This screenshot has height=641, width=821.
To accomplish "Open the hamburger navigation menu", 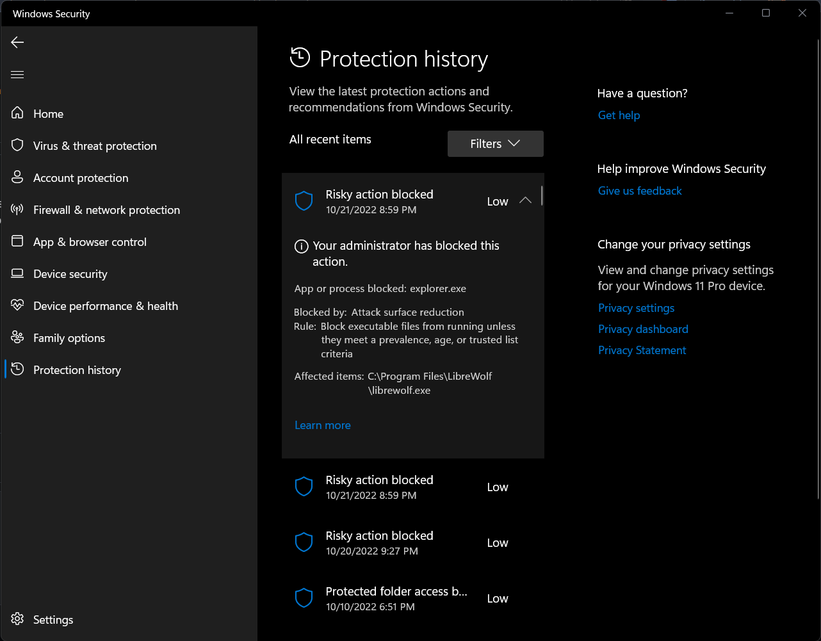I will coord(17,75).
